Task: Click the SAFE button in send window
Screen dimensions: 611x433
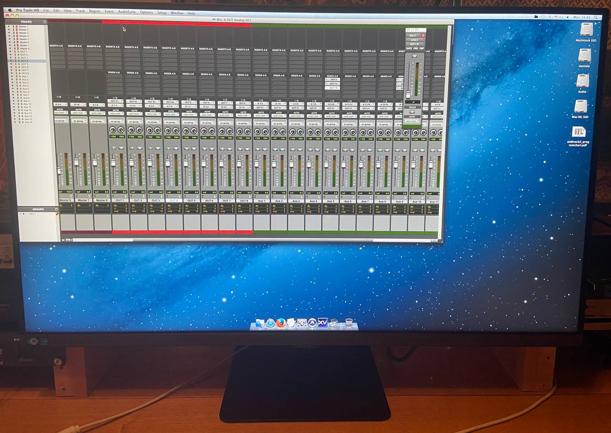Action: pyautogui.click(x=408, y=48)
